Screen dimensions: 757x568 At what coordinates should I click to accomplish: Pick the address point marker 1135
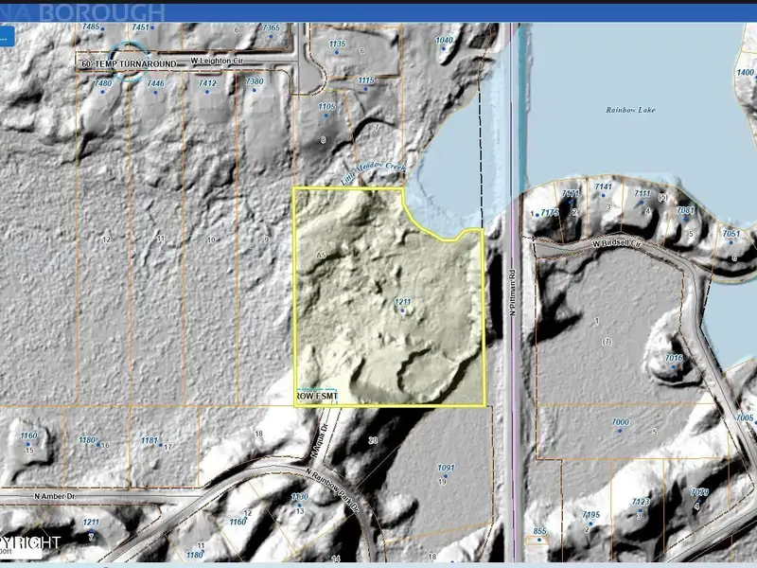coord(338,53)
